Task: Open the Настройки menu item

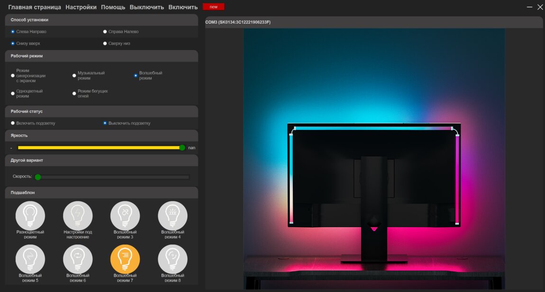Action: click(81, 7)
